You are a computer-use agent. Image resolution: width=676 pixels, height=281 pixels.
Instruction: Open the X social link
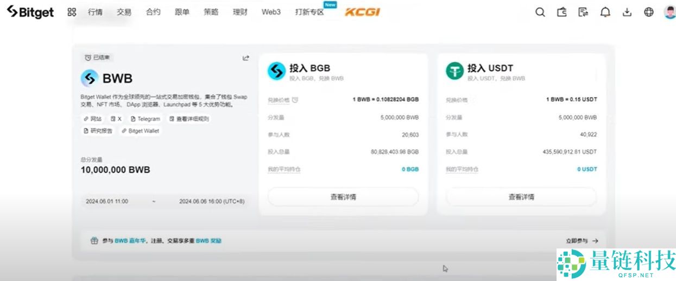coord(116,118)
